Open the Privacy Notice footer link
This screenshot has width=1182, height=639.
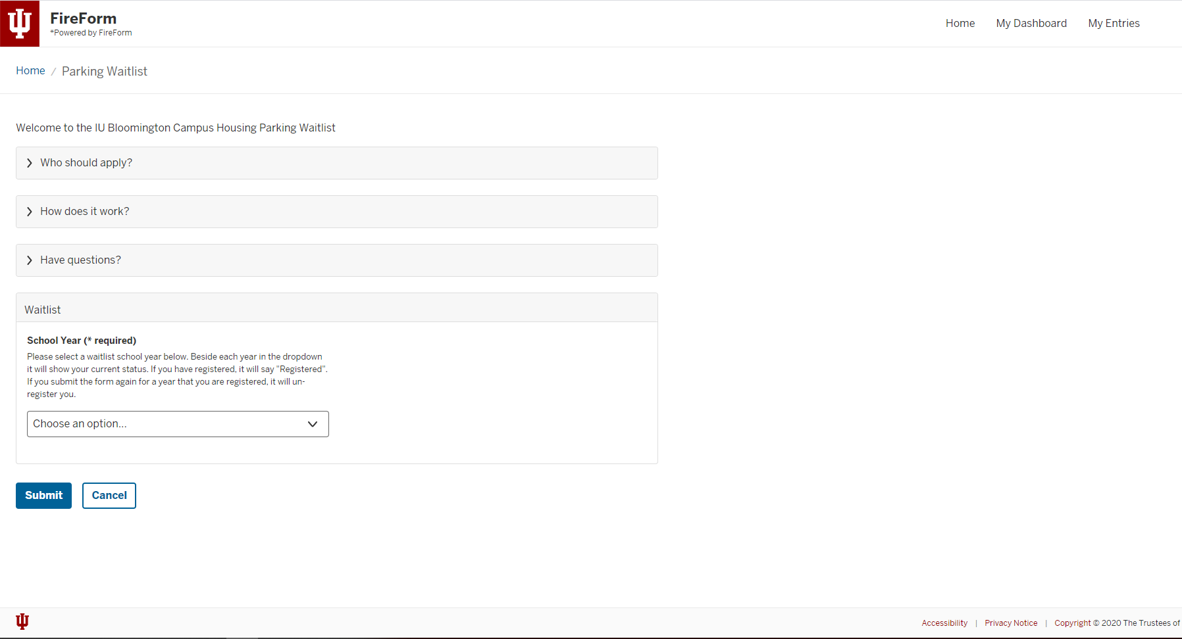click(1011, 623)
